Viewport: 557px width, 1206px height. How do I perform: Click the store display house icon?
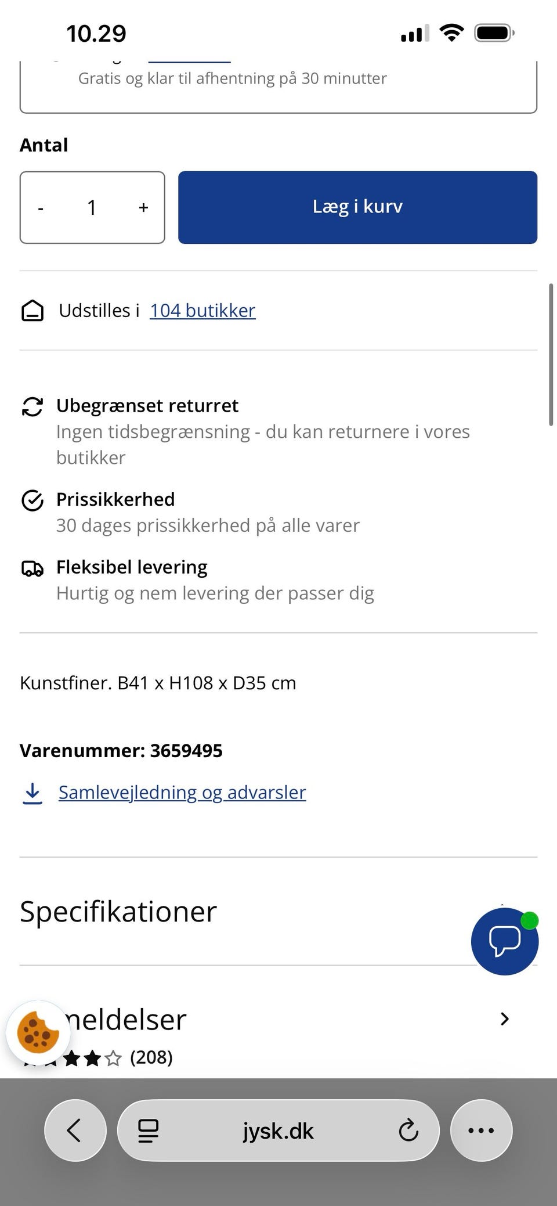click(32, 311)
